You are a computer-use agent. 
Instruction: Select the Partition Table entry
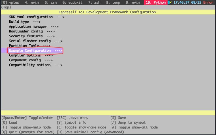tap(30, 45)
